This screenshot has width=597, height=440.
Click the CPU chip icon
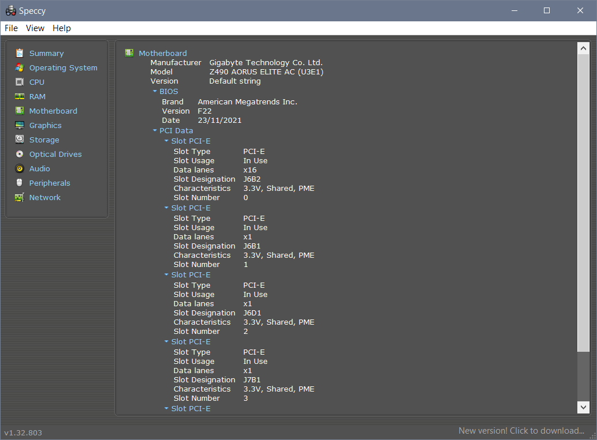(x=20, y=82)
